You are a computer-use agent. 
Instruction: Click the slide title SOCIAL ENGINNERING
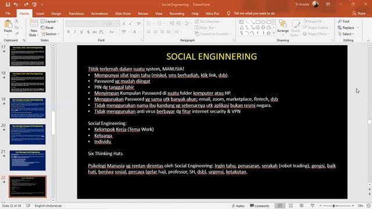[x=212, y=56]
